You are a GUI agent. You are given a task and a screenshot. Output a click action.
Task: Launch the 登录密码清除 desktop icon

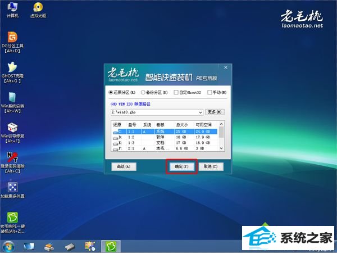(x=12, y=162)
